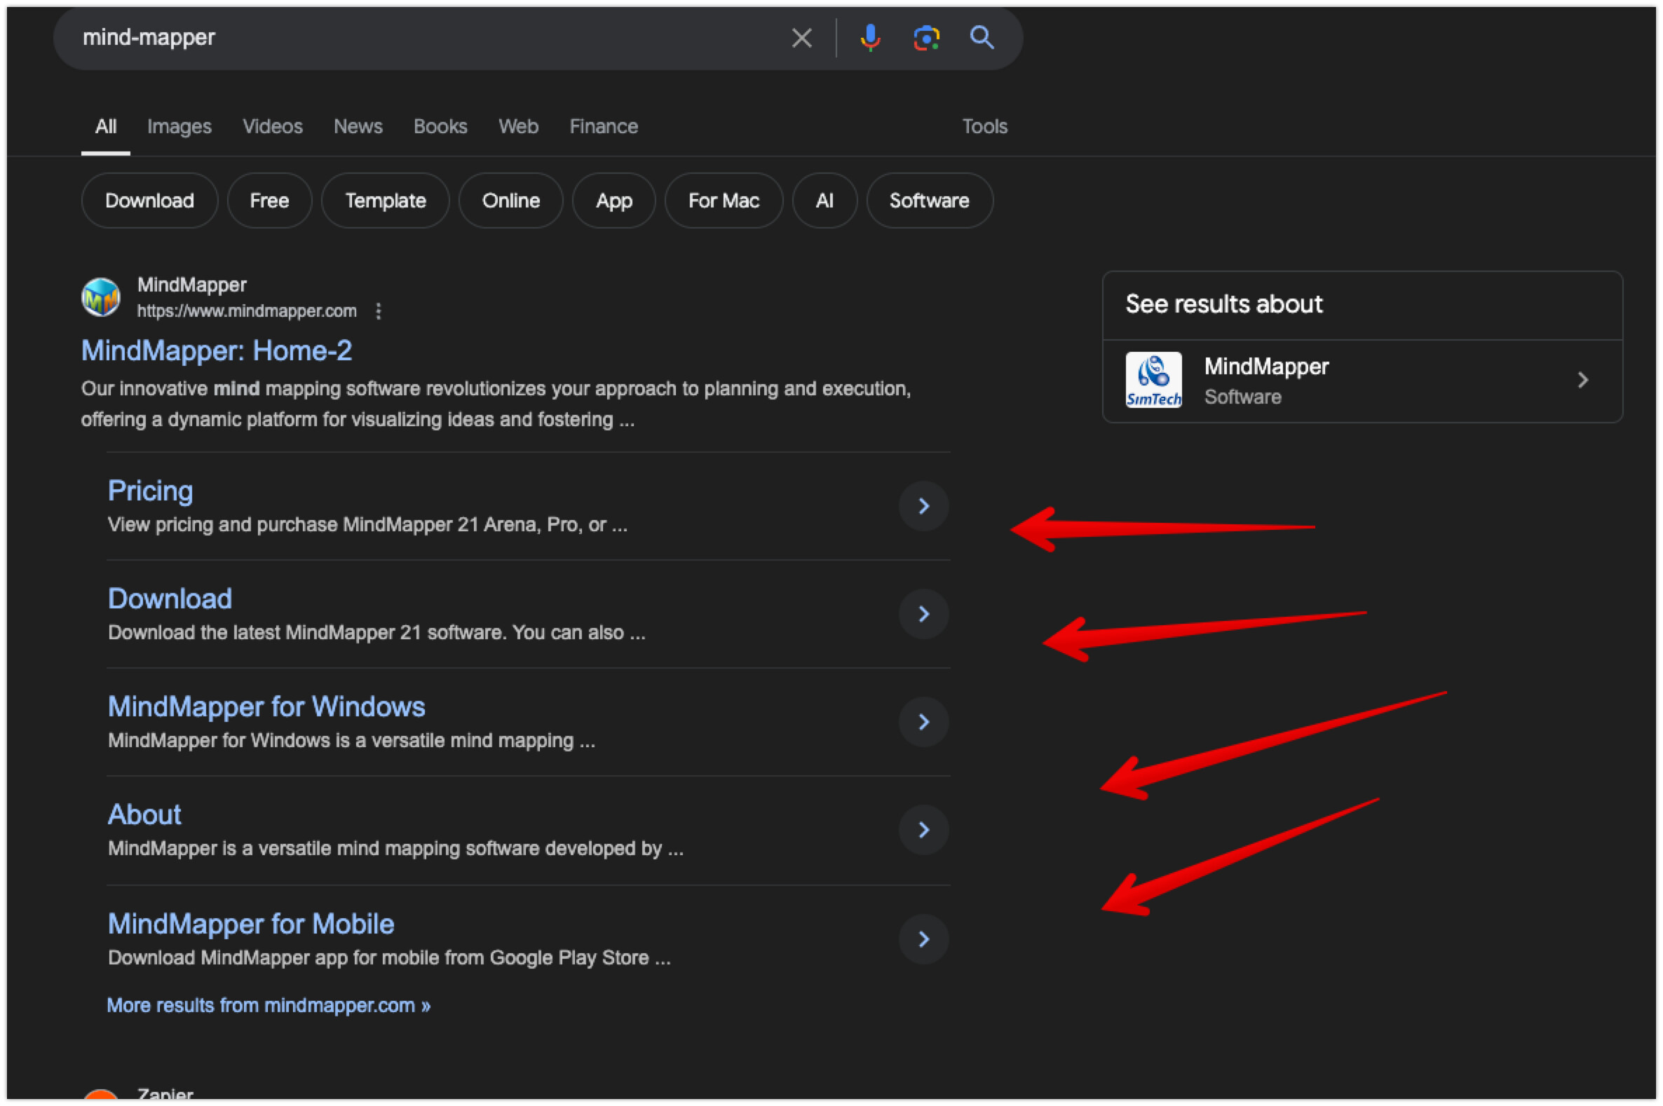Screen dimensions: 1663x1106
Task: Open Google Lens image search icon
Action: pyautogui.click(x=925, y=37)
